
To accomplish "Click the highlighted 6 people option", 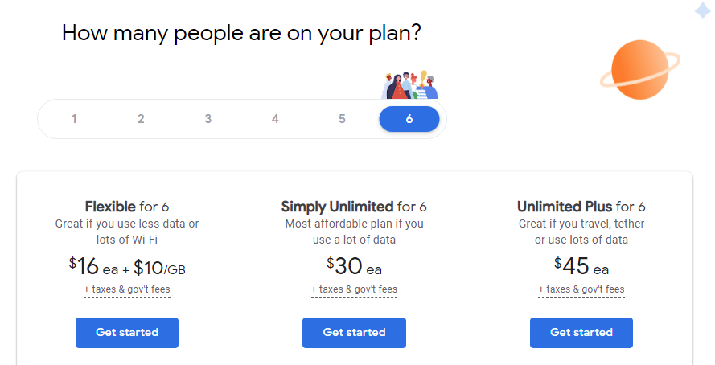I will pos(409,119).
